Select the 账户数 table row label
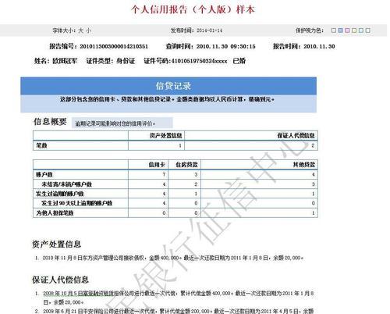Screen dimensions: 390x314 tap(44, 174)
